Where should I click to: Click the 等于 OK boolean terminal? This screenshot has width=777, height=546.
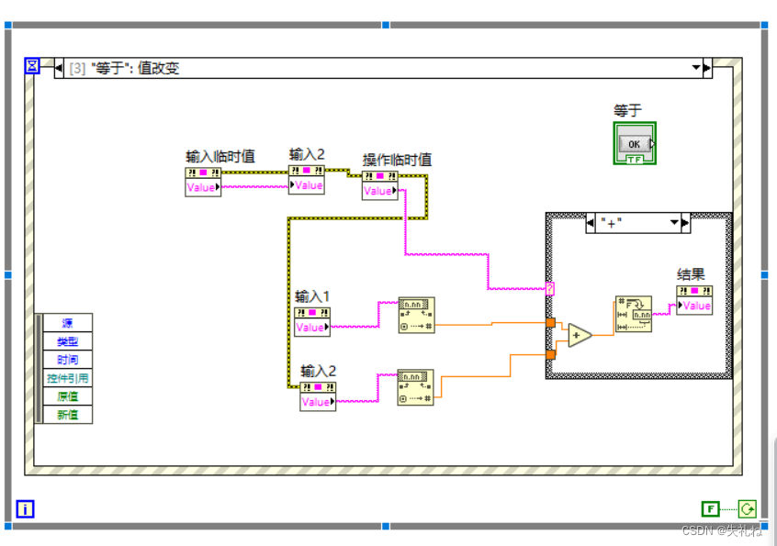(x=634, y=144)
